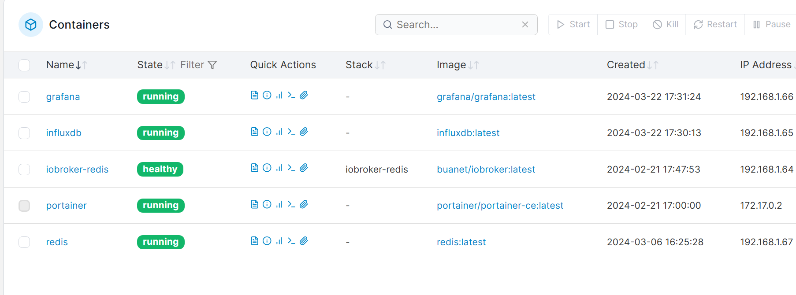Sort containers by Stack column
Screen dimensions: 796x295
click(365, 65)
